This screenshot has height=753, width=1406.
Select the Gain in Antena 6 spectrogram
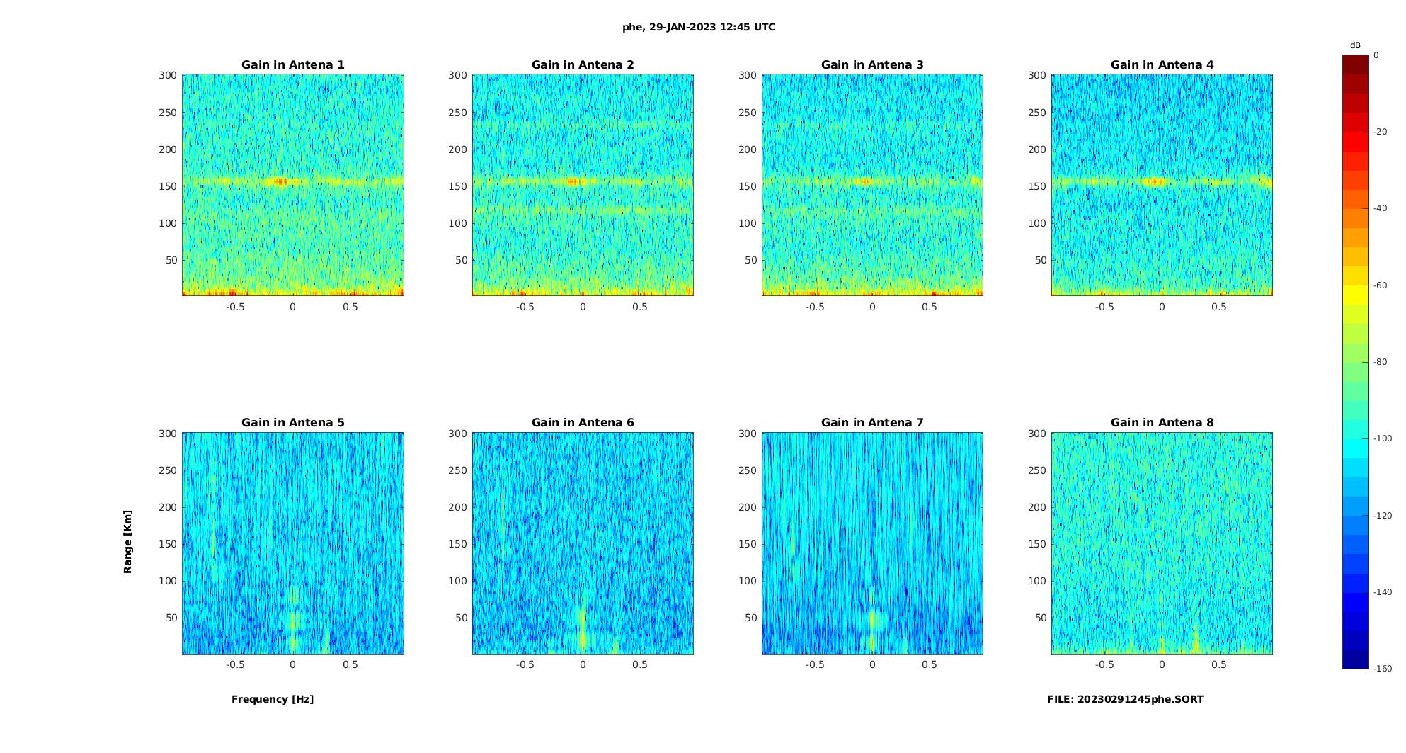(583, 543)
